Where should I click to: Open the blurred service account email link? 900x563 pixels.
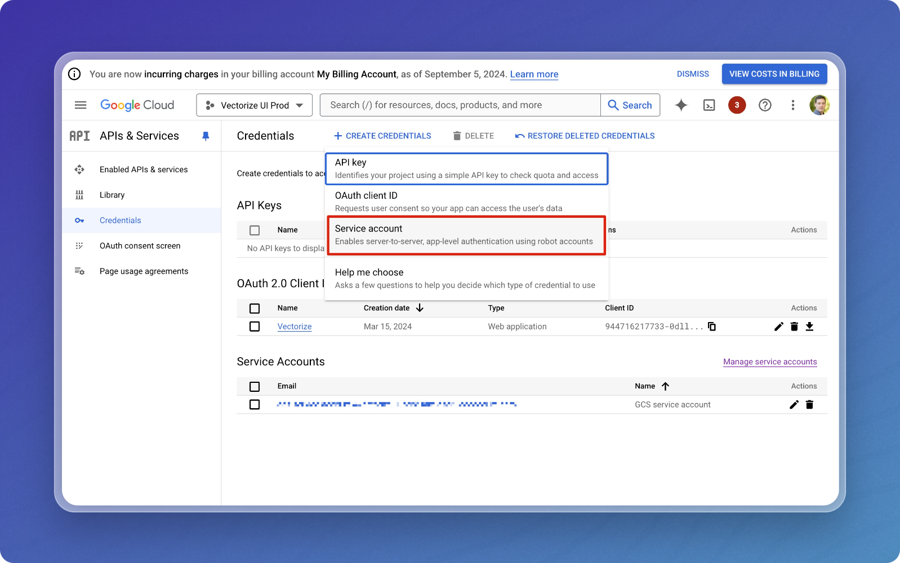coord(396,404)
